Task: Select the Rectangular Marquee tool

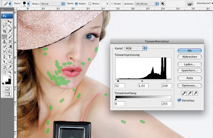Action: tap(4, 22)
